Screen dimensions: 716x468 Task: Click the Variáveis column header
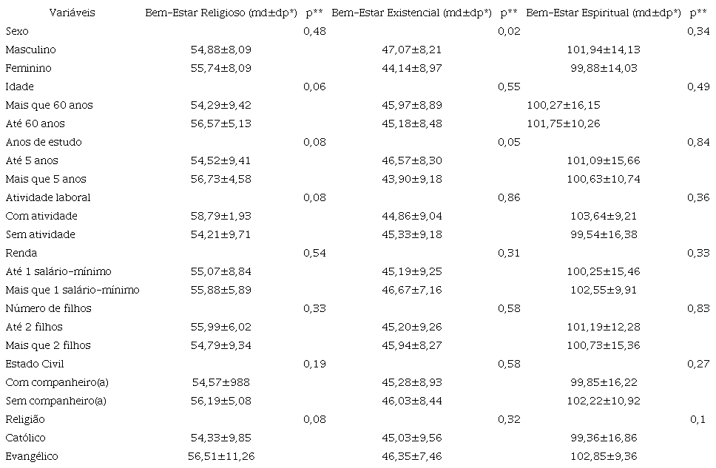click(x=72, y=13)
